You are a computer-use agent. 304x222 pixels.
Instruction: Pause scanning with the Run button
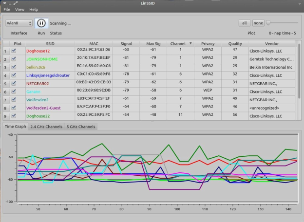click(41, 23)
